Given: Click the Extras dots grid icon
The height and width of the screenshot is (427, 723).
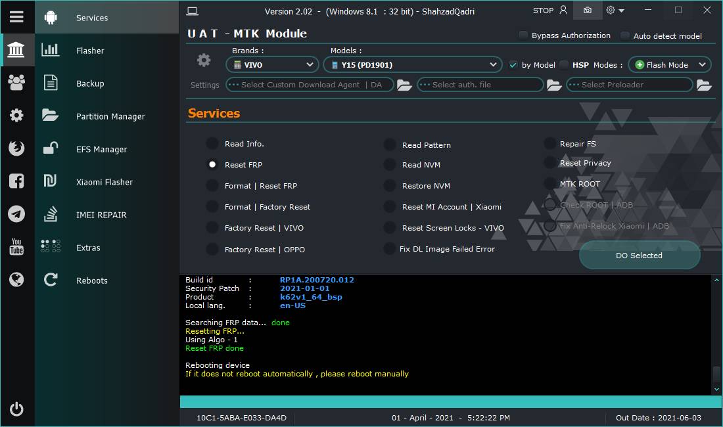Looking at the screenshot, I should tap(50, 246).
